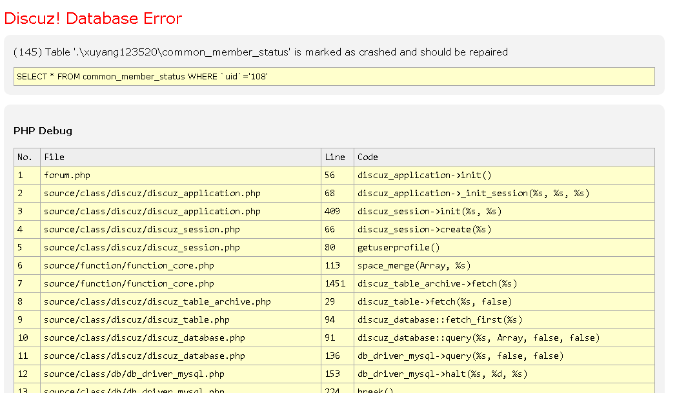Click line number 91 cell

(x=337, y=338)
